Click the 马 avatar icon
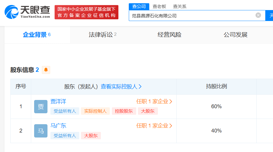 pos(41,131)
